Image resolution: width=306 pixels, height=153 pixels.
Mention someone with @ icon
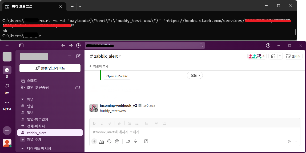click(117, 141)
